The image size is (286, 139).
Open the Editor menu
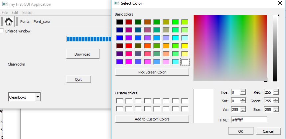click(x=28, y=13)
